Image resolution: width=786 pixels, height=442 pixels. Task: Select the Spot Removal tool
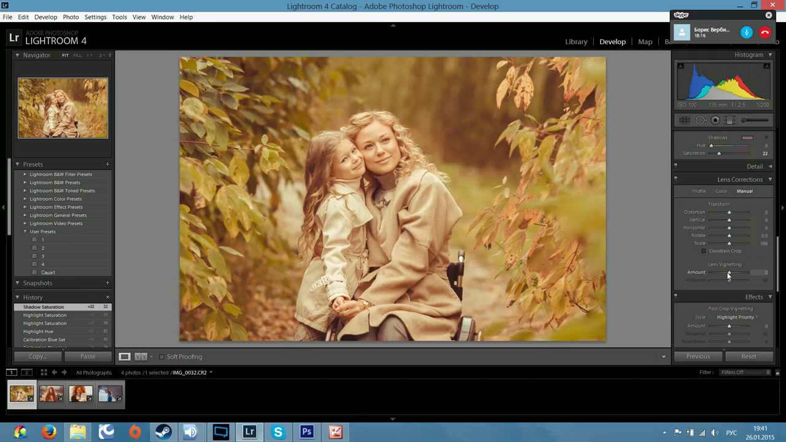[x=701, y=120]
